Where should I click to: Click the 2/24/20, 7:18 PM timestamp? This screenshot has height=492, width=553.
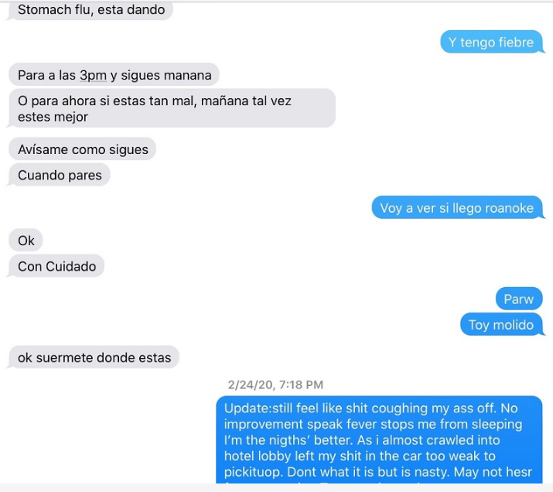[275, 384]
